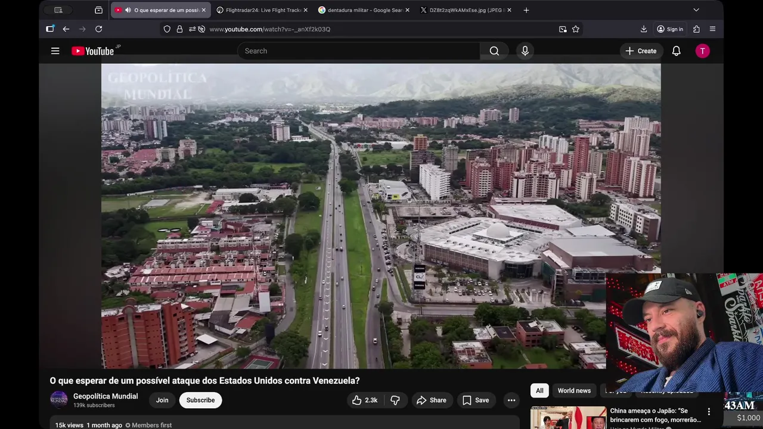Click Sign in in browser toolbar
This screenshot has height=429, width=763.
670,29
